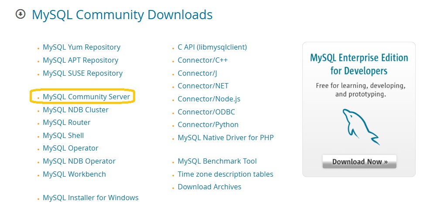Screen dimensions: 434x208
Task: Open the MySQL Shell link
Action: click(x=63, y=135)
